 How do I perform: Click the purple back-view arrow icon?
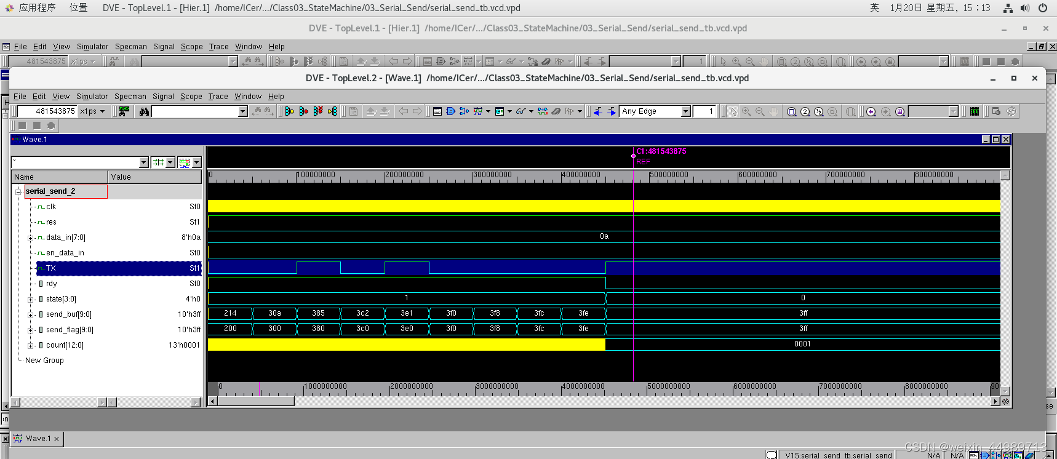871,111
